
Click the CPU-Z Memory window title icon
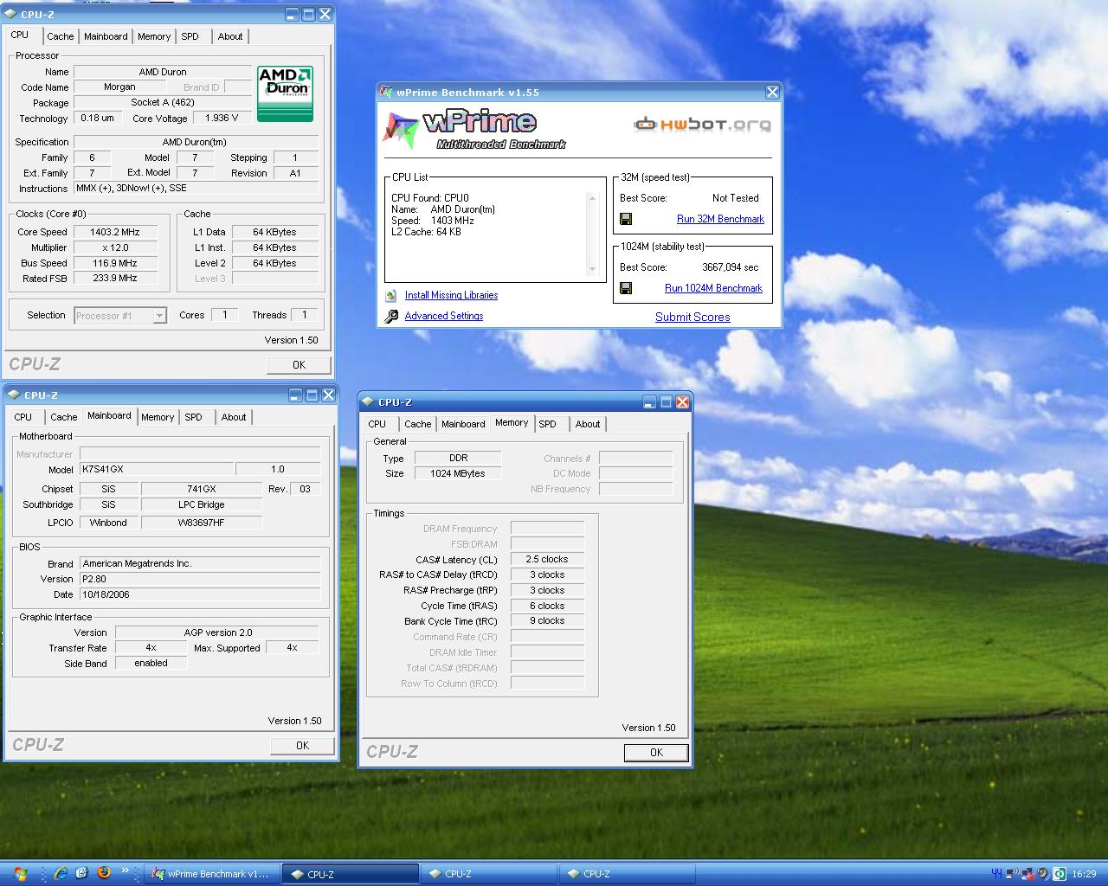coord(368,402)
